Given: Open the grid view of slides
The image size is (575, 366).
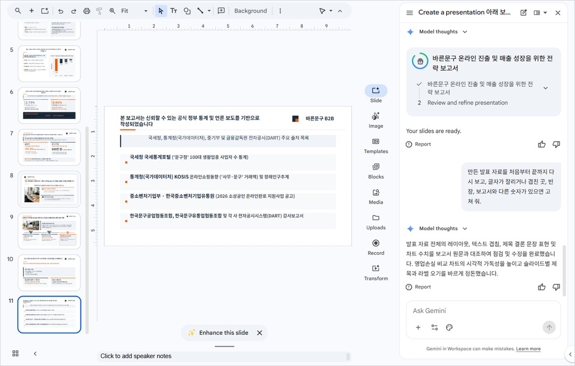Looking at the screenshot, I should click(16, 353).
